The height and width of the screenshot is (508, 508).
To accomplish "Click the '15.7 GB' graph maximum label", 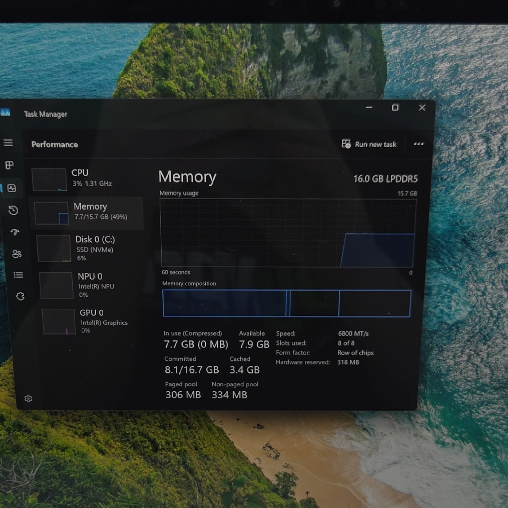I will [x=407, y=194].
